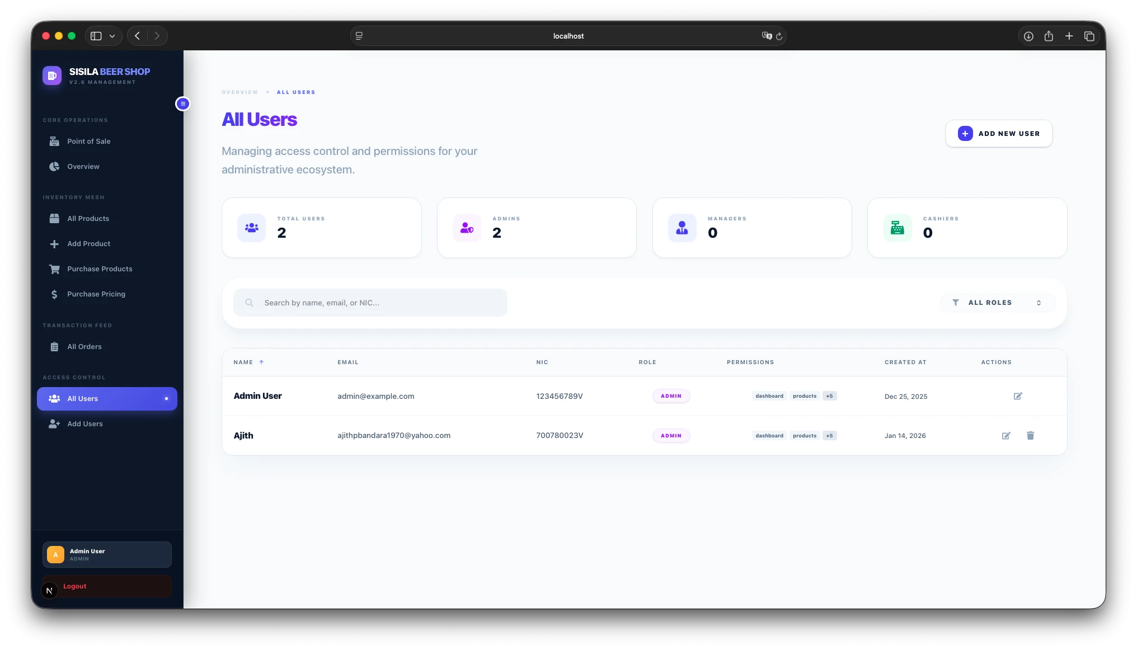Click the Email column header
Viewport: 1137px width, 650px height.
tap(348, 362)
